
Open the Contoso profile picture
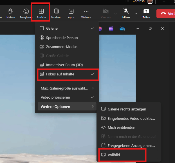pyautogui.click(x=150, y=2)
